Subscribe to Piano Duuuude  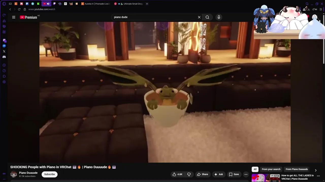point(50,174)
